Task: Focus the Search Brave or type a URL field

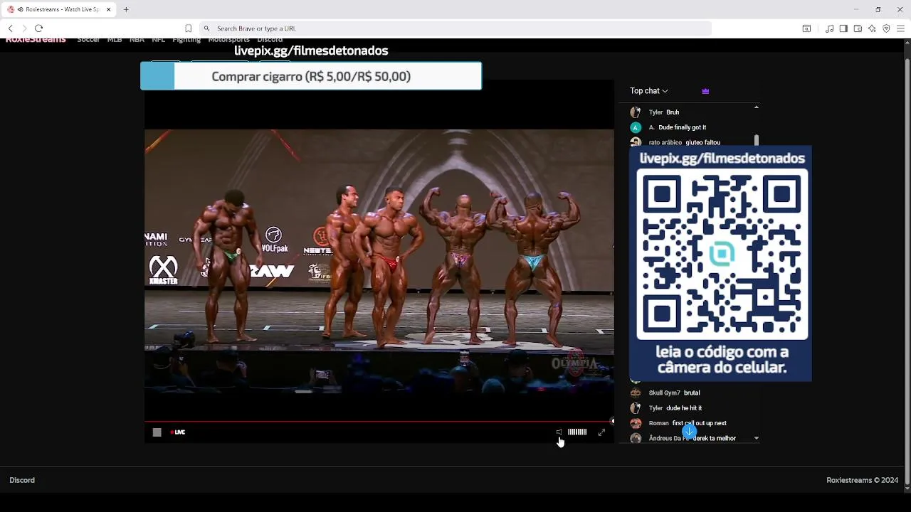Action: click(x=455, y=28)
